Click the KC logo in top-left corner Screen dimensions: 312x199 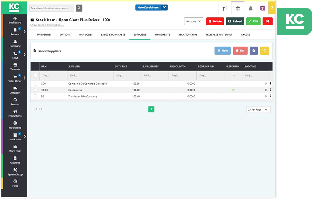click(14, 8)
